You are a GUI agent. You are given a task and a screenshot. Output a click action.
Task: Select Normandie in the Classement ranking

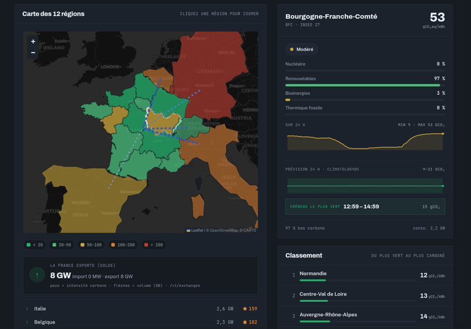[365, 275]
